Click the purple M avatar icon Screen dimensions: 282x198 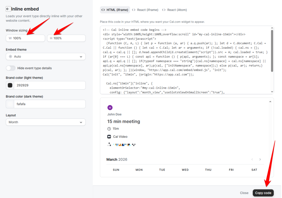pos(110,108)
